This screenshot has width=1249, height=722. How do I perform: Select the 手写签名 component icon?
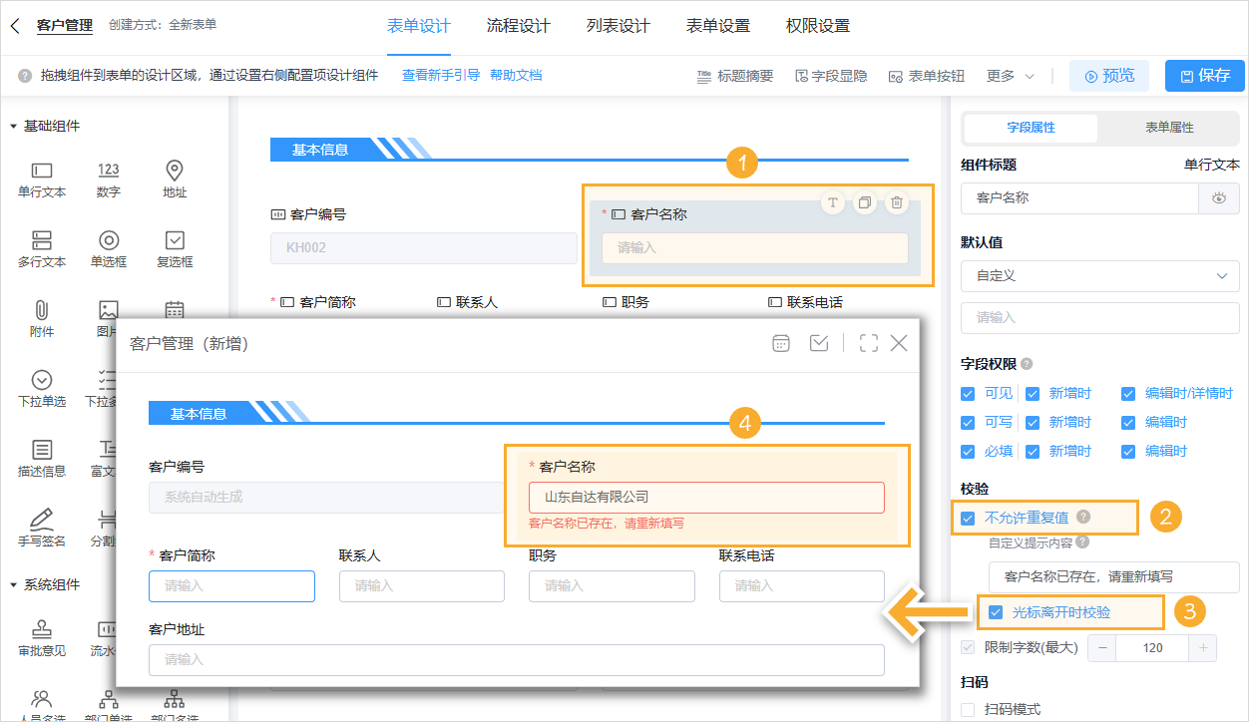tap(41, 526)
